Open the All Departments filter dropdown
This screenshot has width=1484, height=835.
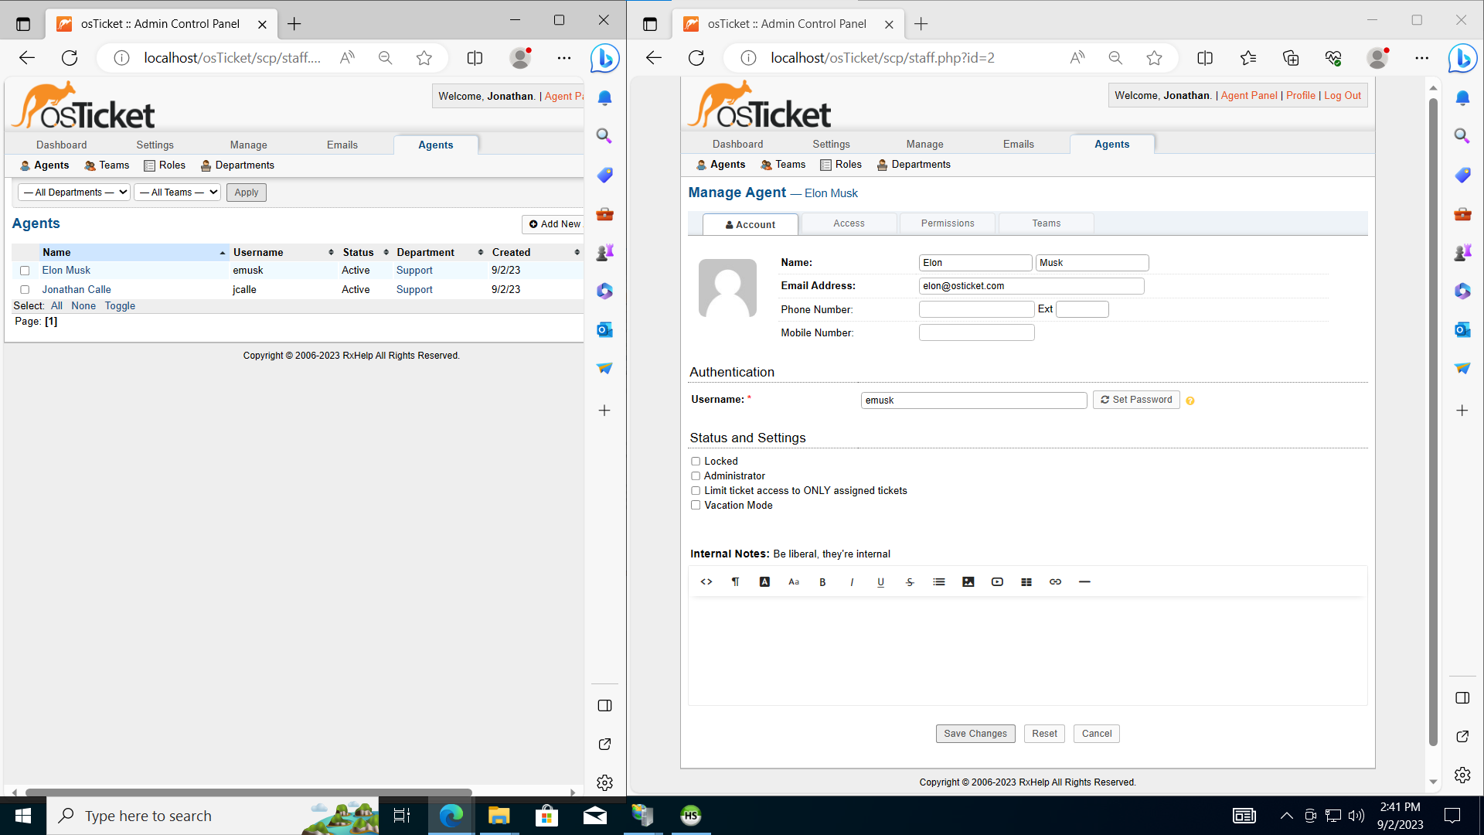[x=73, y=192]
